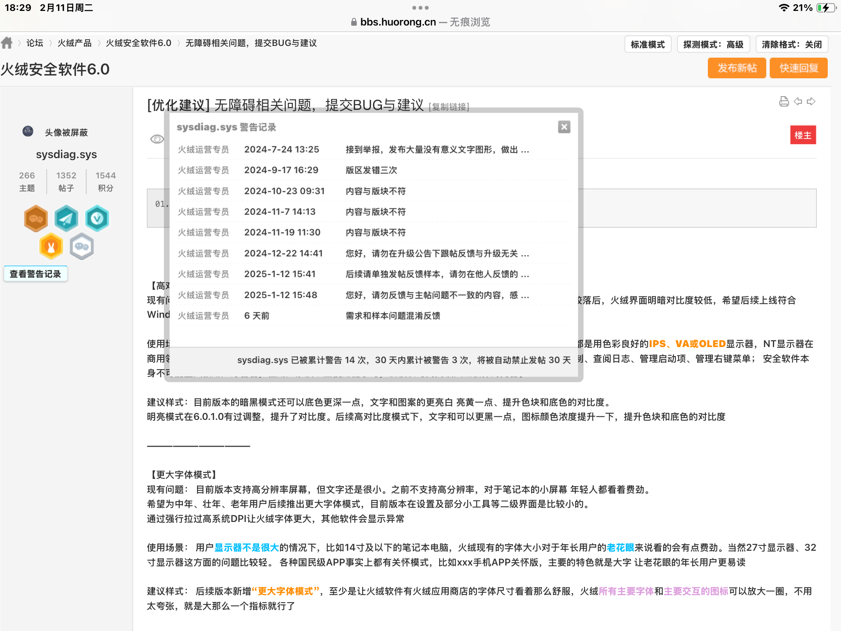Click the teal paper plane medal badge
The image size is (841, 631).
[66, 219]
